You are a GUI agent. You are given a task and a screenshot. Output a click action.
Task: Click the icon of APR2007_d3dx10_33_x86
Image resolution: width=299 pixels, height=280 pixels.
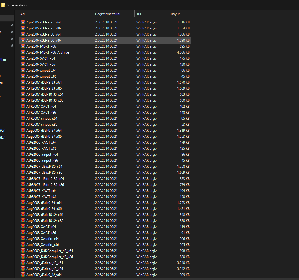(x=23, y=100)
